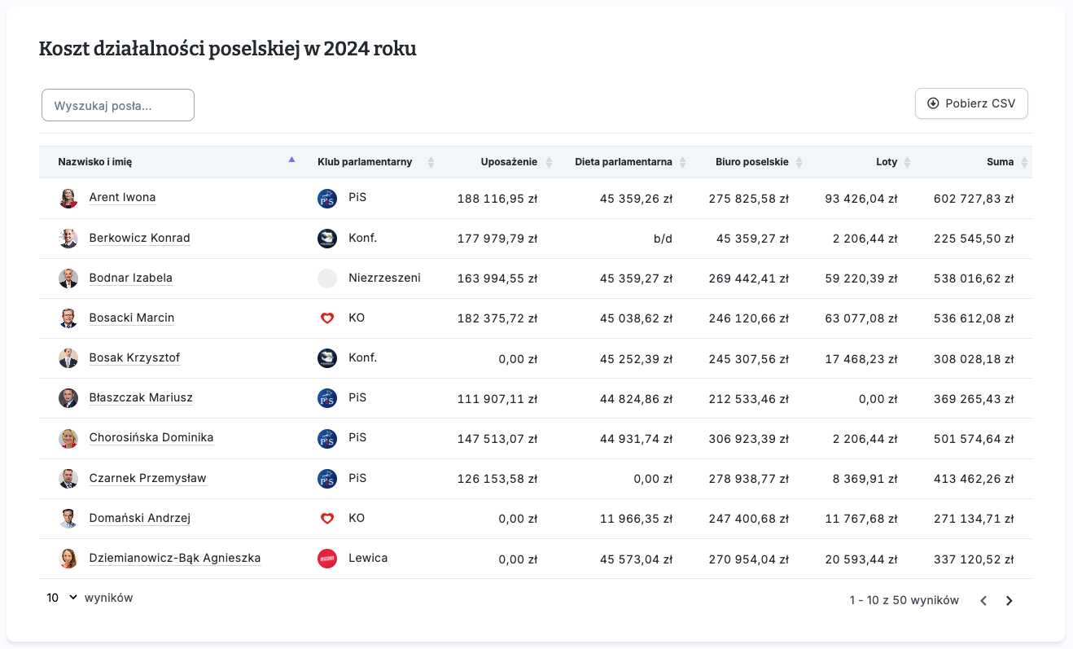This screenshot has height=649, width=1073.
Task: Go to next page of results arrow
Action: coord(1009,601)
